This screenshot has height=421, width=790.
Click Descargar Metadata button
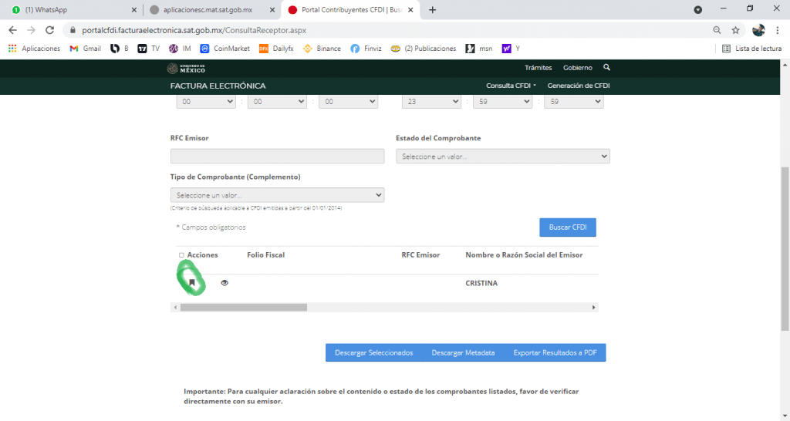[463, 352]
